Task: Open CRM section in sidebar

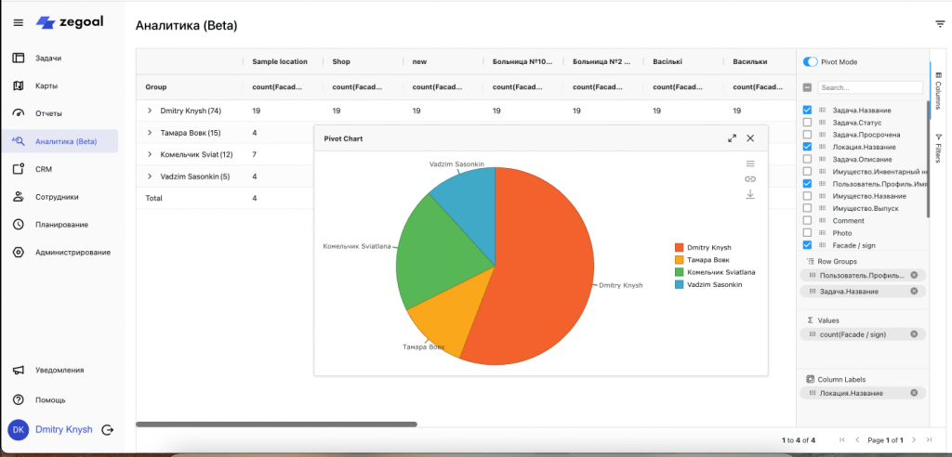Action: [x=44, y=169]
